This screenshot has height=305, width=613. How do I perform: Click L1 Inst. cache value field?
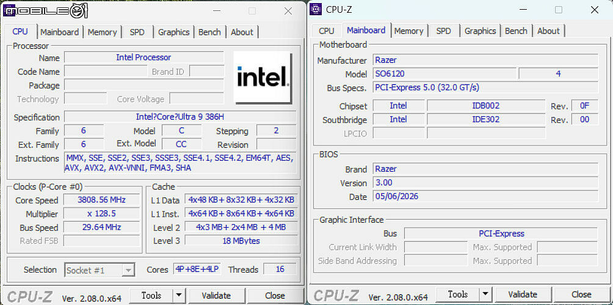[241, 214]
